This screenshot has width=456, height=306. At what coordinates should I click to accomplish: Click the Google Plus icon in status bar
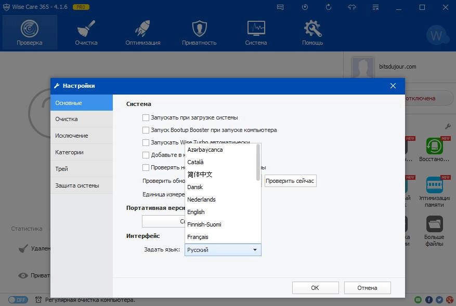[450, 300]
